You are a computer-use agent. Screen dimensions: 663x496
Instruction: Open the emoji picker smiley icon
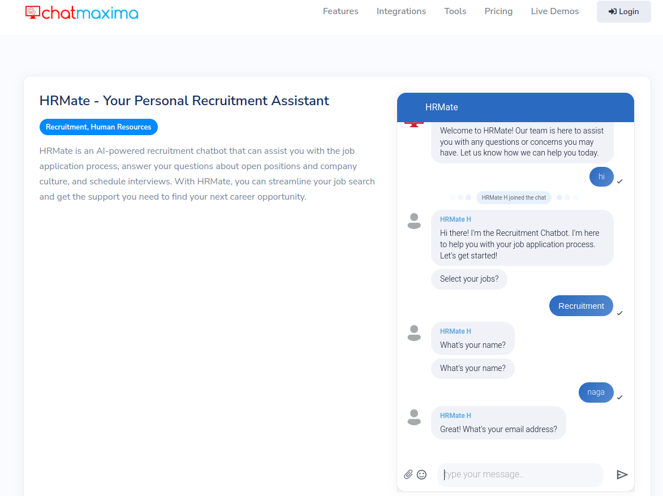coord(422,475)
